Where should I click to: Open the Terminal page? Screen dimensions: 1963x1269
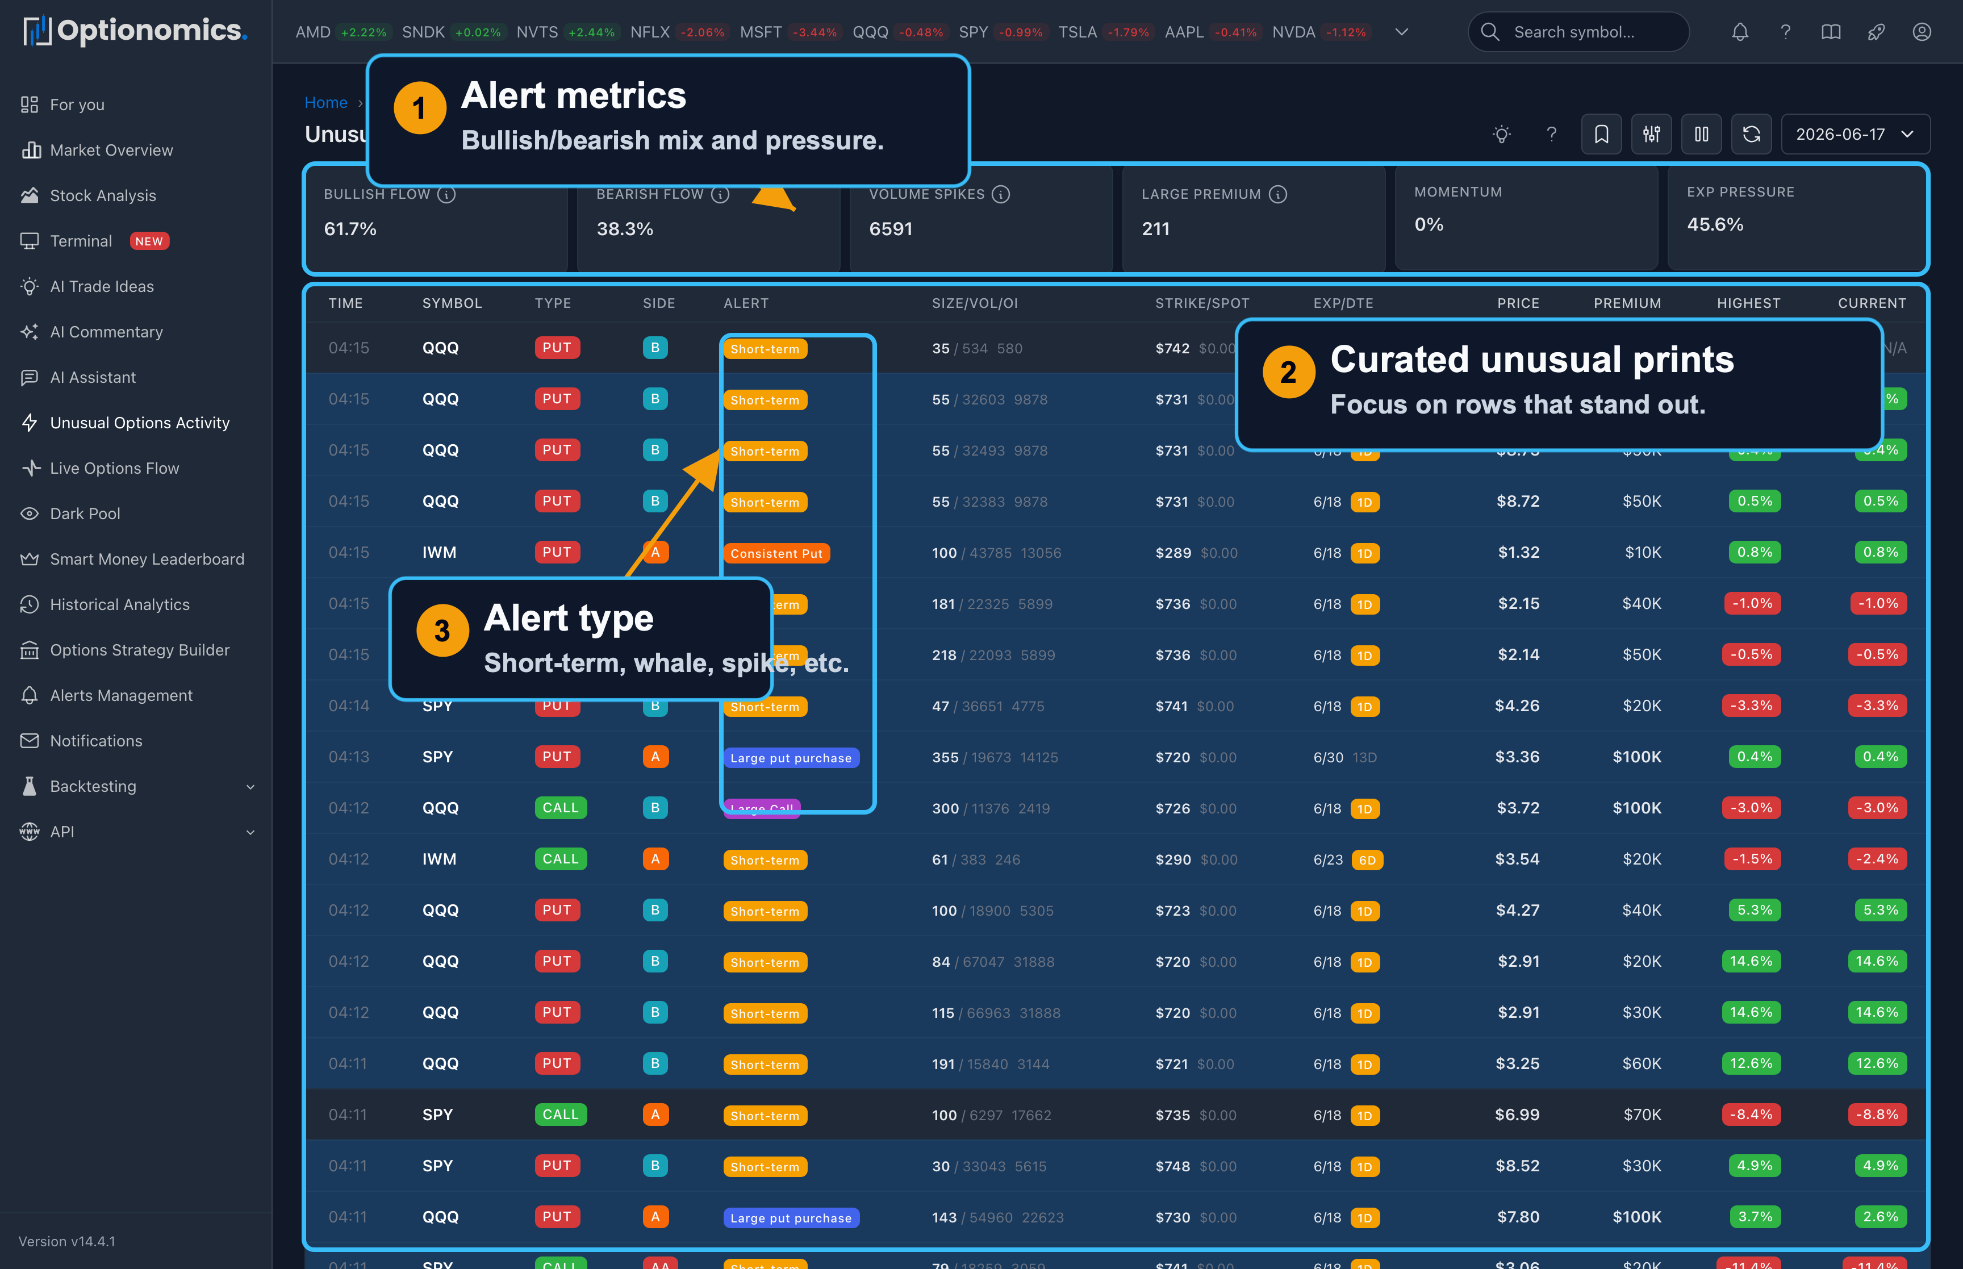click(x=81, y=241)
